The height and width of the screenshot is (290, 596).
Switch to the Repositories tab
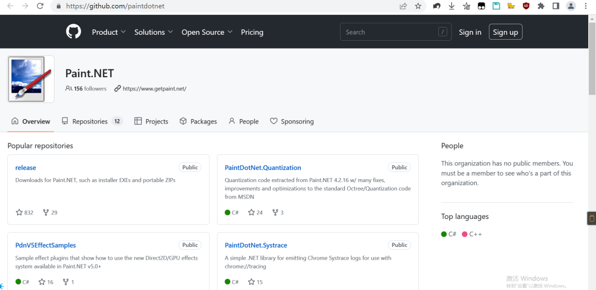click(92, 121)
